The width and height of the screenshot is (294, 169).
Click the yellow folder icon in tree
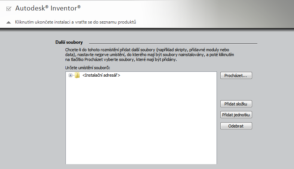click(x=77, y=76)
